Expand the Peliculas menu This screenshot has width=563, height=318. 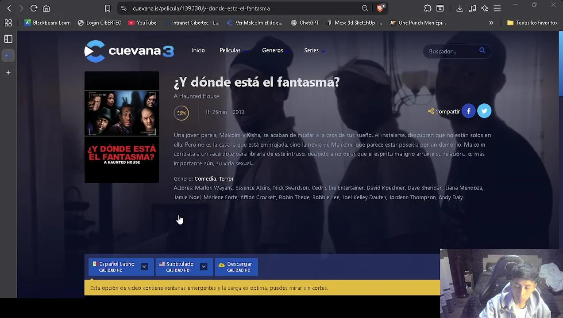click(233, 50)
